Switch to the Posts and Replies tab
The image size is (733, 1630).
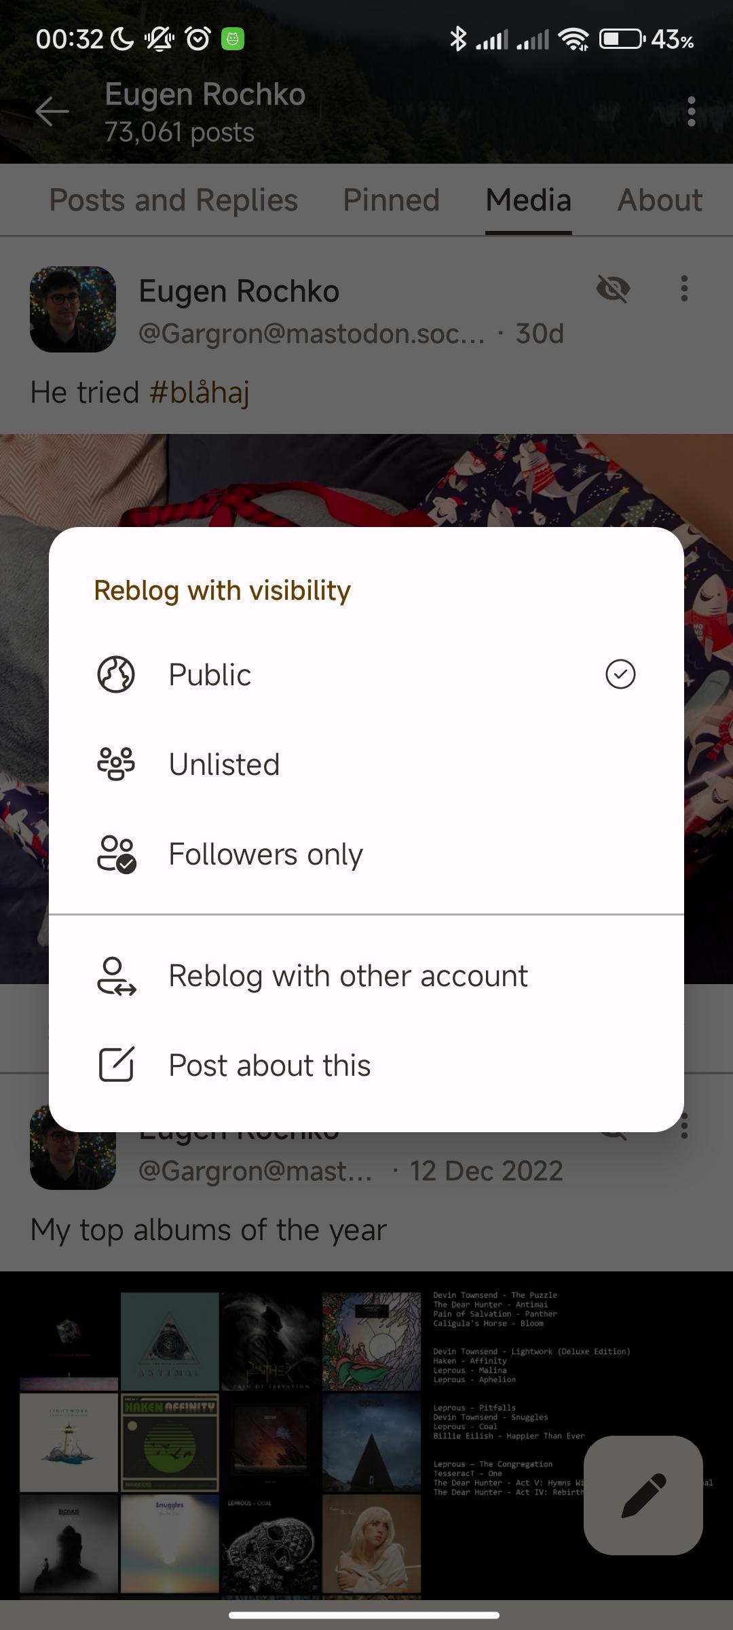point(174,200)
